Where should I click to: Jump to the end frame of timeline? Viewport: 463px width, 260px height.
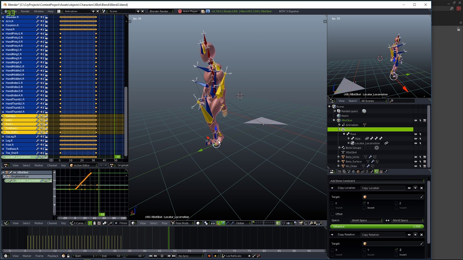[174, 256]
